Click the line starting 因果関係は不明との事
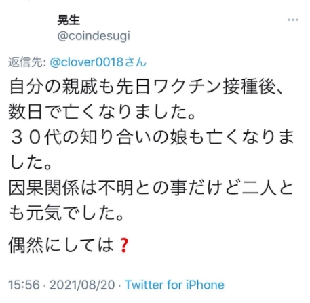 (151, 188)
